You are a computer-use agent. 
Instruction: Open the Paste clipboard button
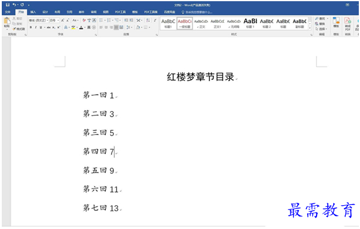(x=7, y=23)
